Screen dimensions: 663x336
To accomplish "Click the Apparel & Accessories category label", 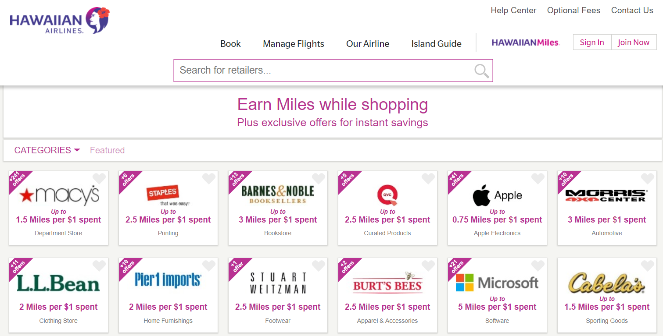I will coord(387,321).
